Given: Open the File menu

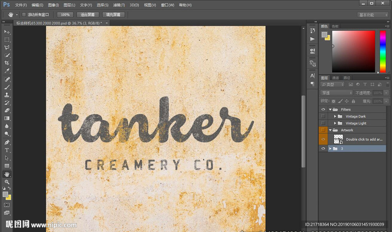Looking at the screenshot, I should [21, 5].
